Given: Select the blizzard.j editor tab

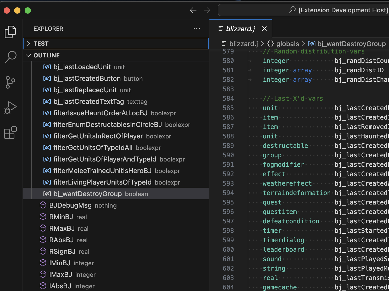Looking at the screenshot, I should pyautogui.click(x=240, y=29).
